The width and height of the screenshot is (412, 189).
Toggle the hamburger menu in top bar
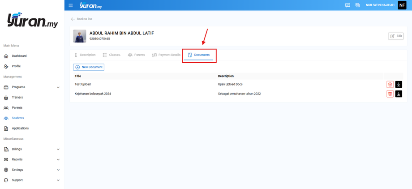[x=70, y=5]
